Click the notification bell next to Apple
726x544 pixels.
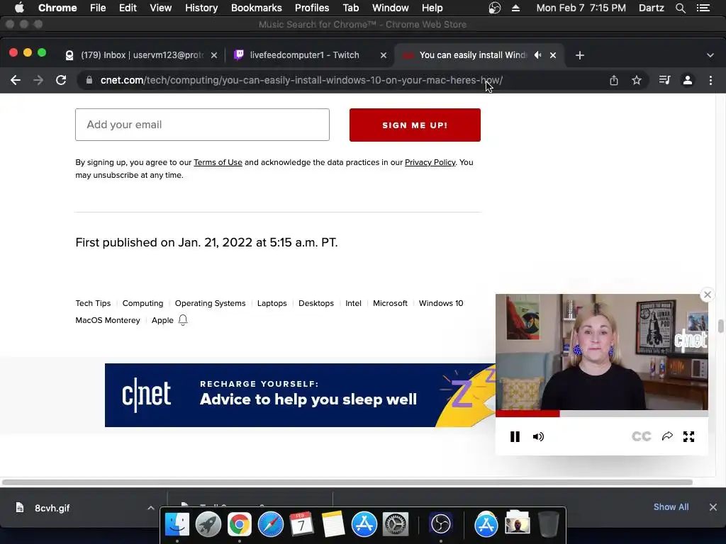tap(183, 320)
